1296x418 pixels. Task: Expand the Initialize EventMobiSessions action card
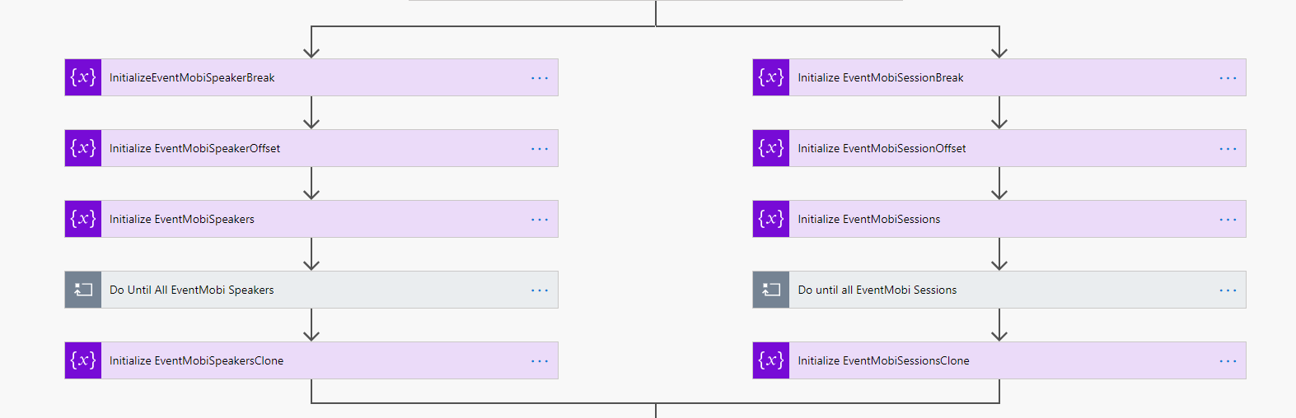pyautogui.click(x=999, y=219)
